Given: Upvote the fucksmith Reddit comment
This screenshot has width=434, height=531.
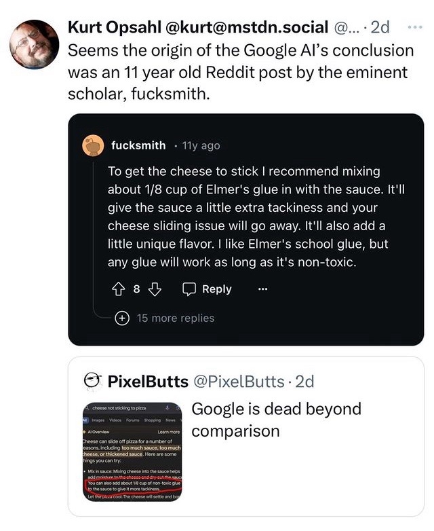Looking at the screenshot, I should pos(118,289).
